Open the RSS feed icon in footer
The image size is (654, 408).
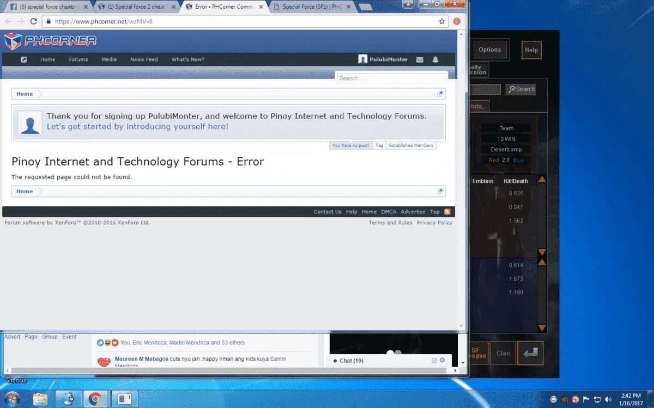[447, 212]
